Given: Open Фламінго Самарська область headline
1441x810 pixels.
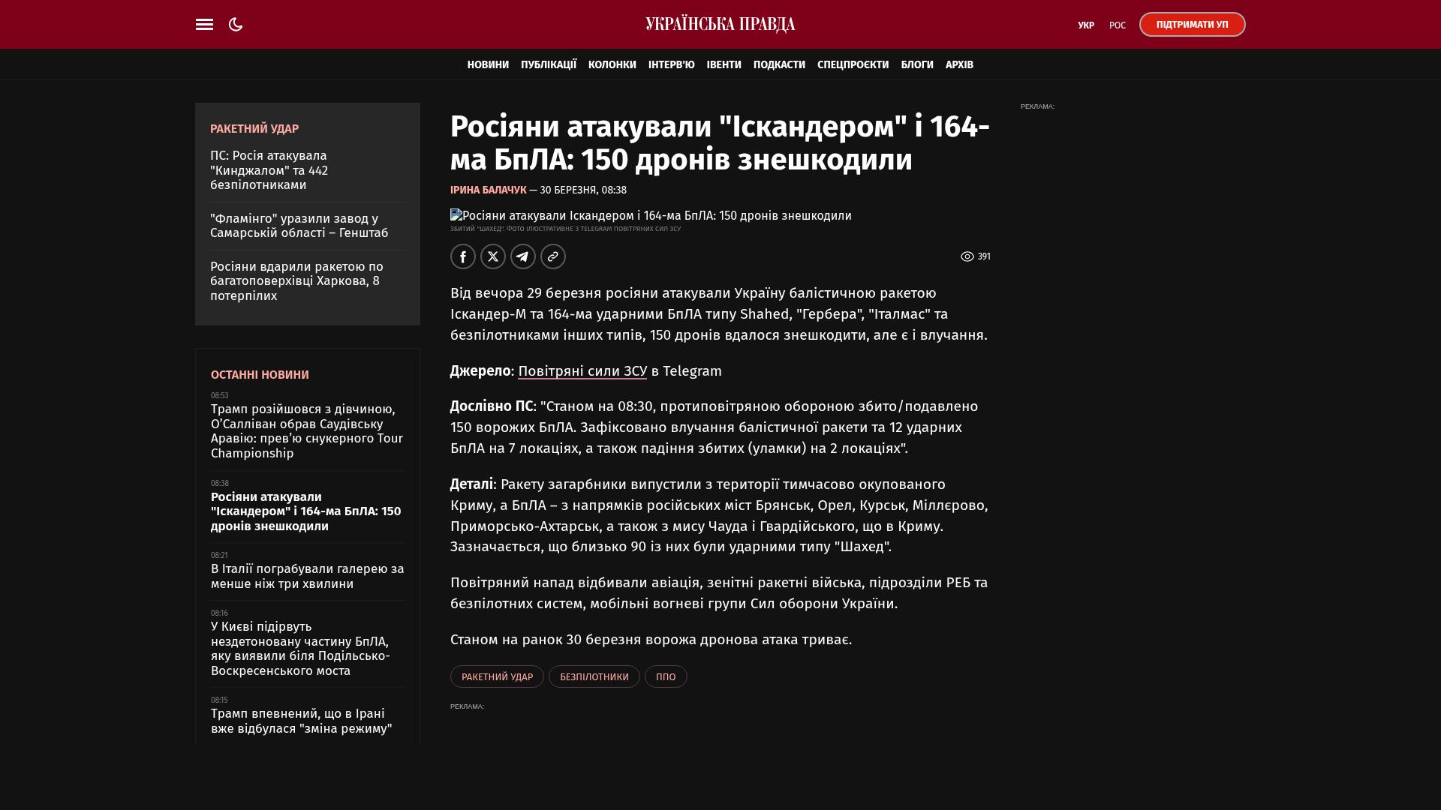Looking at the screenshot, I should click(299, 226).
